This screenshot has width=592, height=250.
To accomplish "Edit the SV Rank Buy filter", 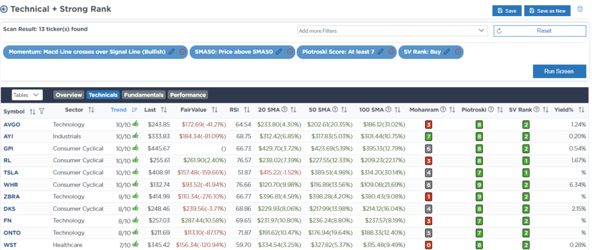I will point(447,52).
